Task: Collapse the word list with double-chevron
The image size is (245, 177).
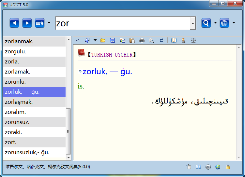Action: pos(77,40)
